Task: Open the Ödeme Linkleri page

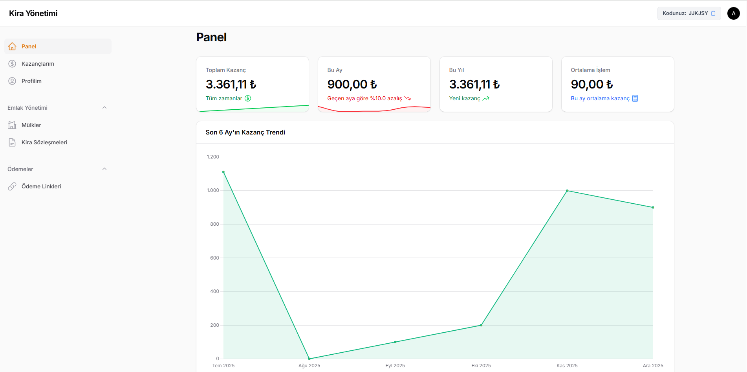Action: [x=41, y=186]
